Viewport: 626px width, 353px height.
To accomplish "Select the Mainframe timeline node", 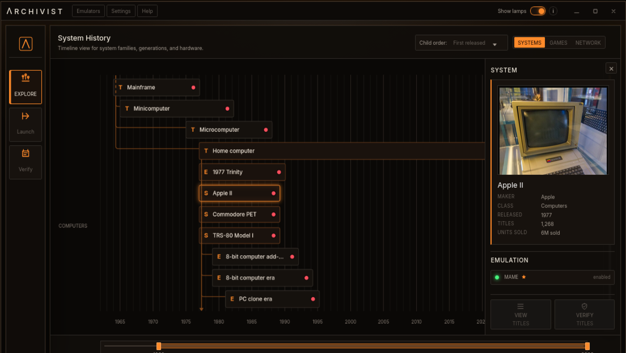I will point(156,87).
